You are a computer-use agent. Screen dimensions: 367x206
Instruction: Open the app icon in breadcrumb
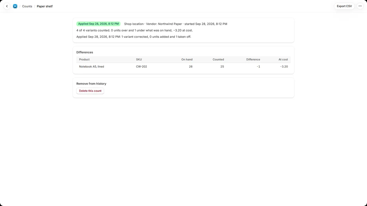click(15, 6)
